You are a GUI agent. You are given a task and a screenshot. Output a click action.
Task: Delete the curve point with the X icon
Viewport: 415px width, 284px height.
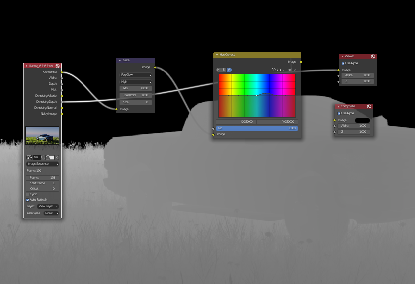point(295,70)
